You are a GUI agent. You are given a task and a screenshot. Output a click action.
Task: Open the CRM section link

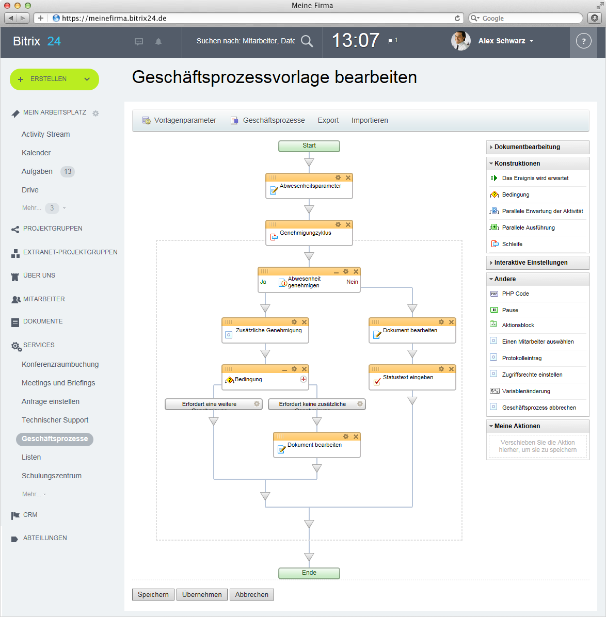(30, 515)
